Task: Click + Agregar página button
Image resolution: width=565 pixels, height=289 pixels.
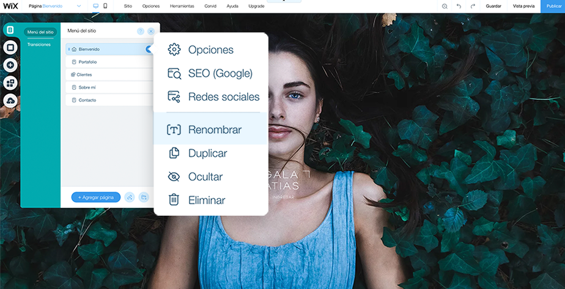Action: click(96, 197)
